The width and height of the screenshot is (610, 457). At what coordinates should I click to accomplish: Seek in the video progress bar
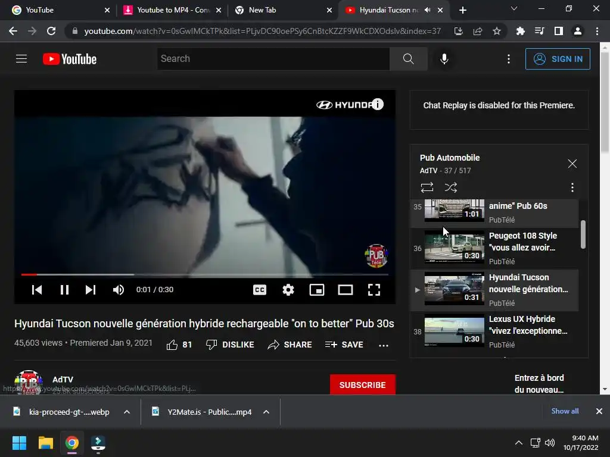205,274
